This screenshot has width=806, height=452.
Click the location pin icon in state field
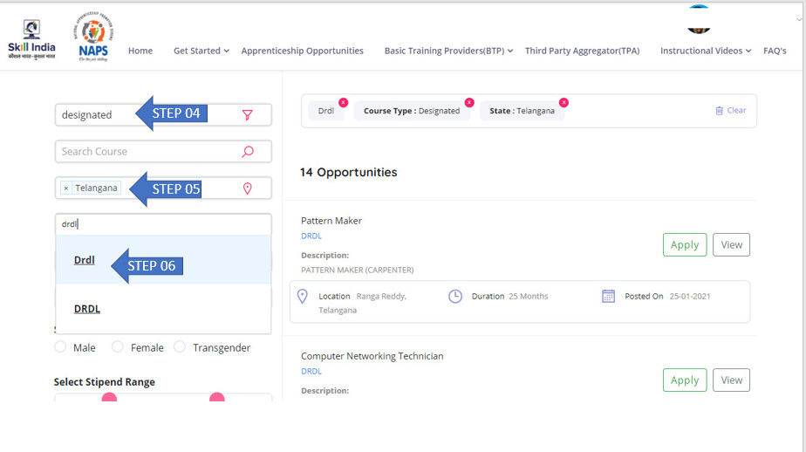point(247,188)
